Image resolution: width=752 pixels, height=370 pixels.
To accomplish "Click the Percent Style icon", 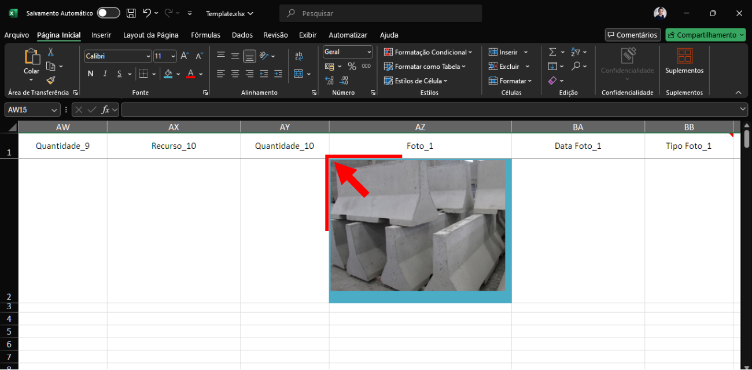I will click(x=352, y=67).
